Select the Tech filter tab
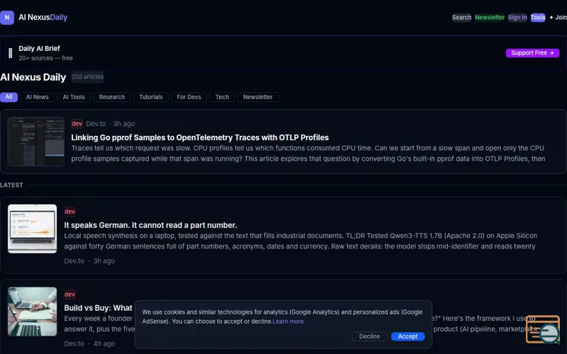 pyautogui.click(x=222, y=97)
